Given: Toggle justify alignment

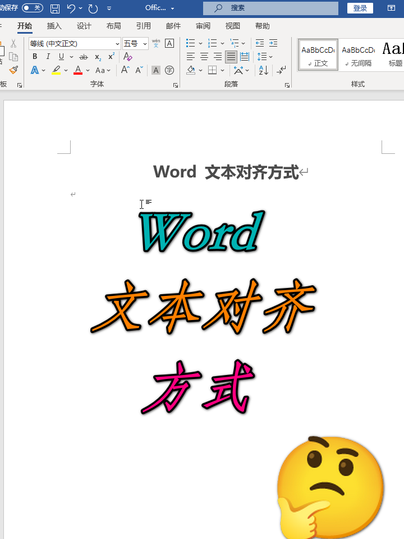Looking at the screenshot, I should [231, 57].
